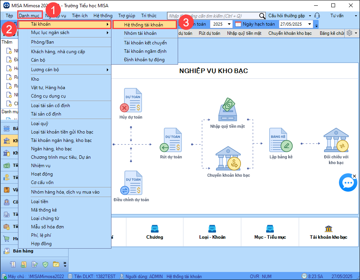Click the Tư vấn button
The height and width of the screenshot is (280, 360).
tap(337, 16)
